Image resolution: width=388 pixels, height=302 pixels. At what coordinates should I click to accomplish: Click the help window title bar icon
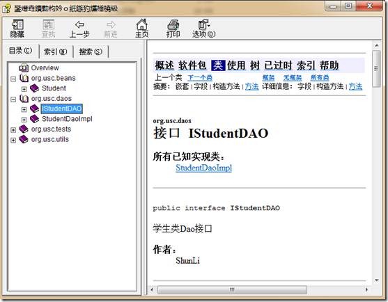tap(6, 8)
